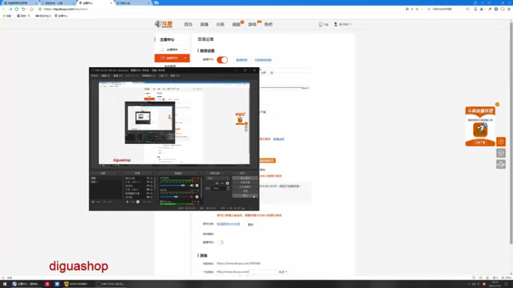Open gear settings of first OBS mixer channel

(197, 186)
